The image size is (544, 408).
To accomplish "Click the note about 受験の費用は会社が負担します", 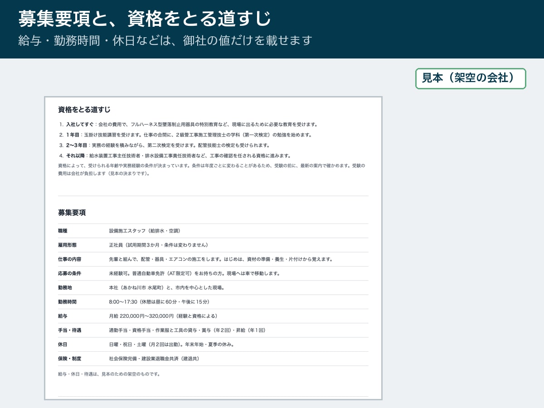I will (212, 170).
